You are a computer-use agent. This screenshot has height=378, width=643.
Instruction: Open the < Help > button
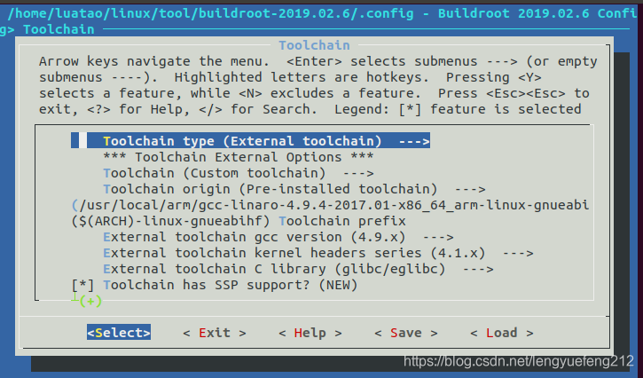click(310, 333)
